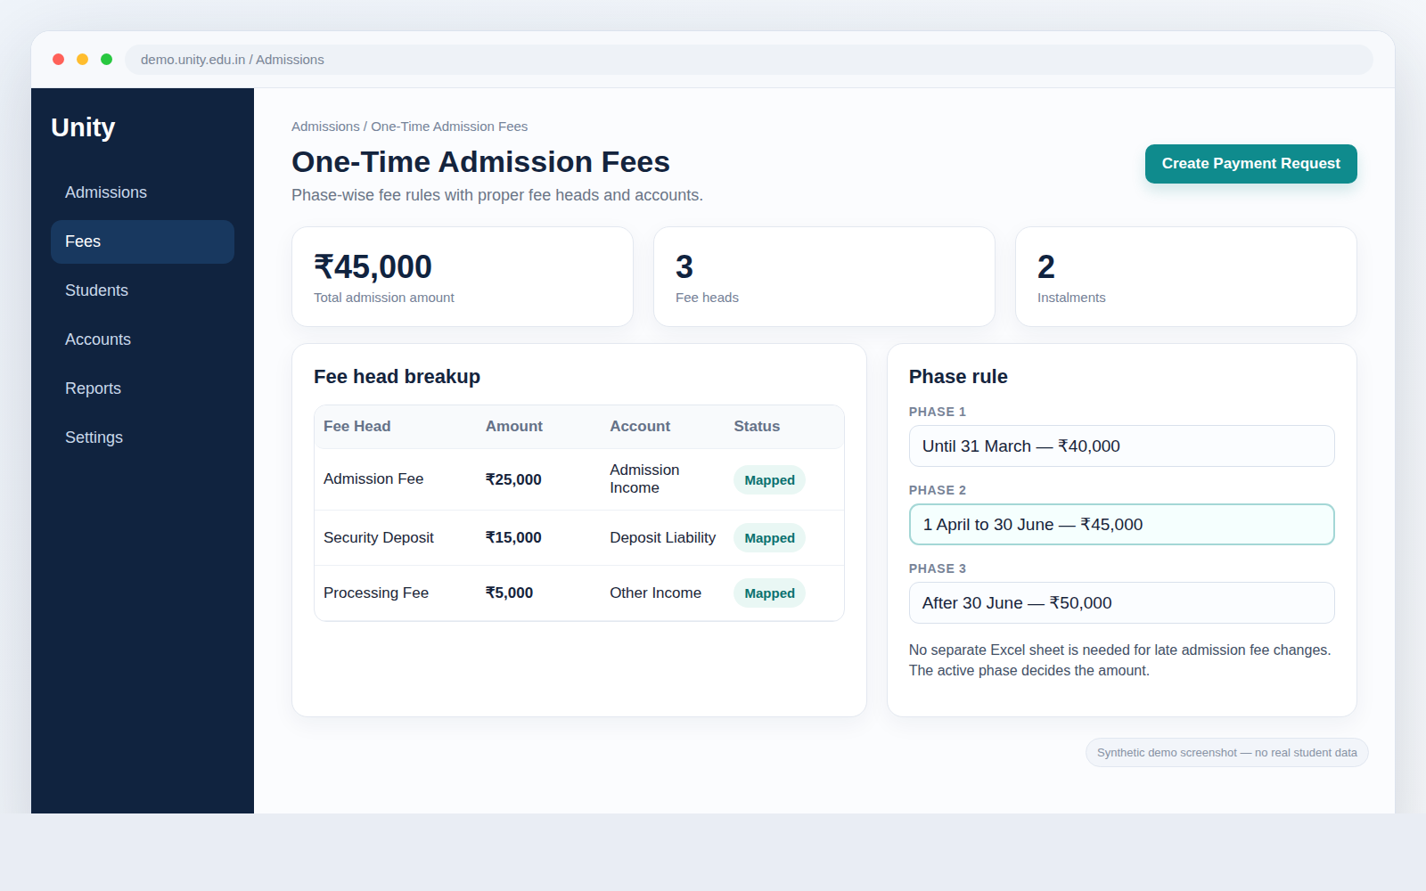Click the Mapped badge for Admission Fee
Screen dimensions: 1426x891
pyautogui.click(x=769, y=480)
